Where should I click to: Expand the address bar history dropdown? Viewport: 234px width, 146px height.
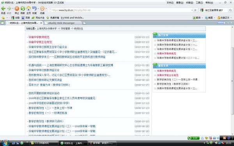tap(192, 10)
